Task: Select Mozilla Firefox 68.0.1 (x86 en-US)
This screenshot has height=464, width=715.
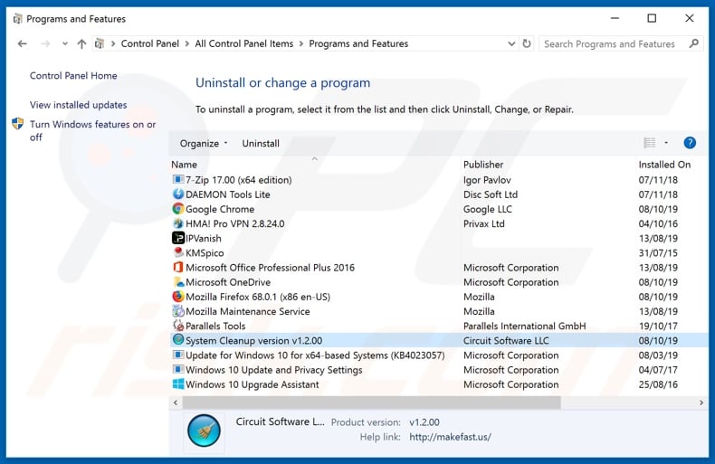Action: tap(258, 297)
